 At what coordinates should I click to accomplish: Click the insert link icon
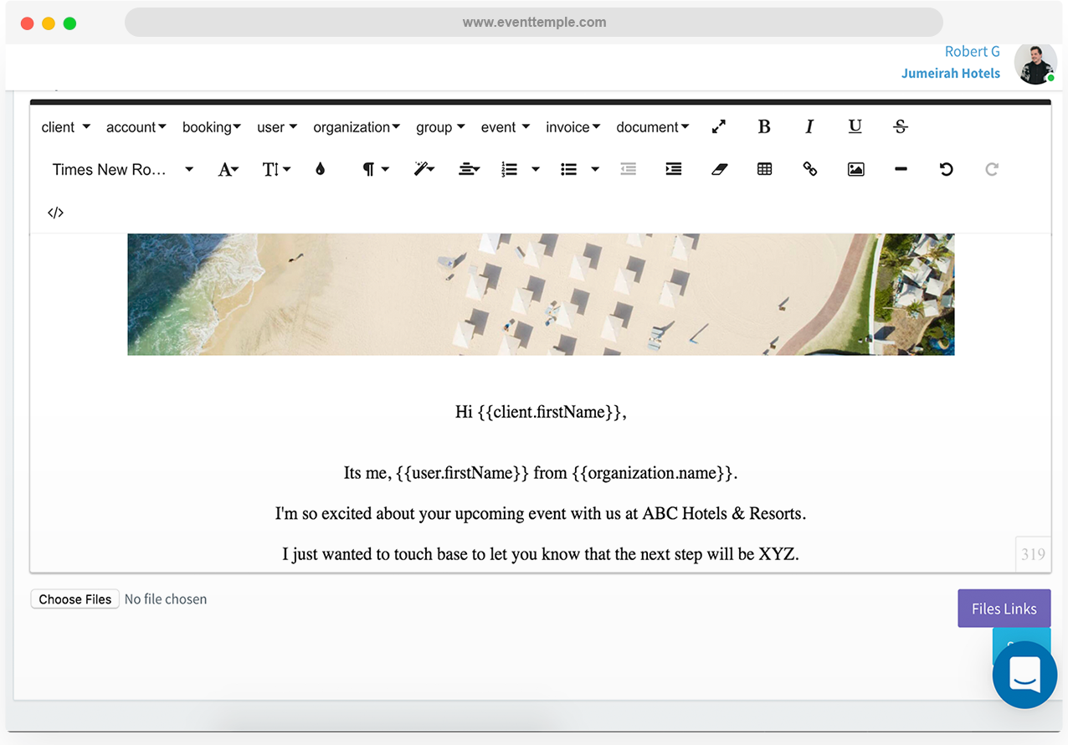[x=809, y=169]
